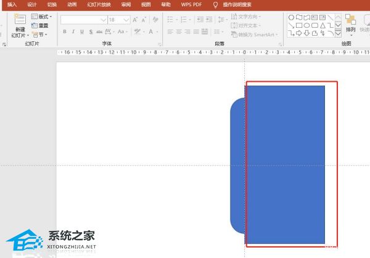Open the Paragraph group dialog launcher
The image size is (370, 258).
click(280, 44)
